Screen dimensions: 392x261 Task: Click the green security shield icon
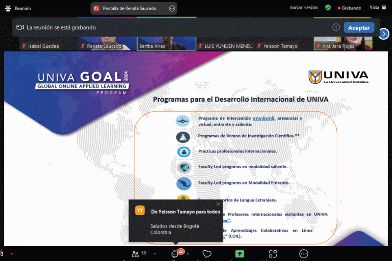328,8
